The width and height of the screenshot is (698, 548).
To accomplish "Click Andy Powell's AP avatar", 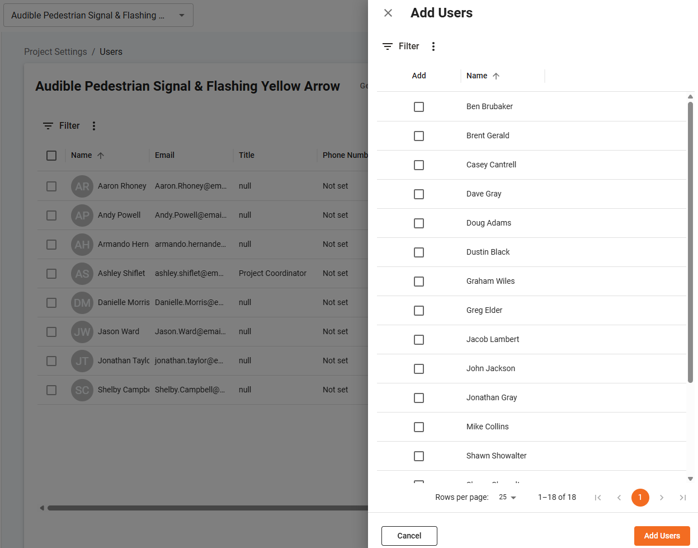I will (82, 216).
